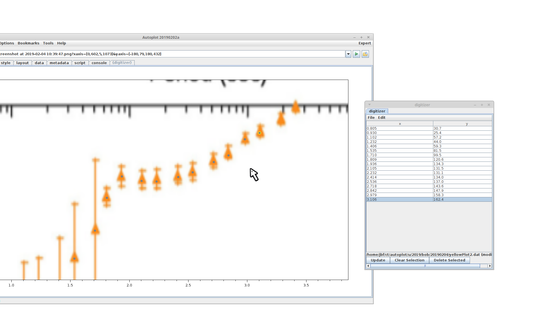Screen dimensions: 533x333
Task: Click the Expert mode label
Action: 364,43
